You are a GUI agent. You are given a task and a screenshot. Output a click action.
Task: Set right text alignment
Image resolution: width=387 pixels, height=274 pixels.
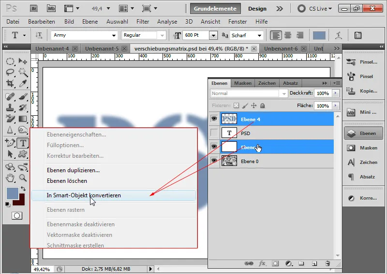pos(300,35)
